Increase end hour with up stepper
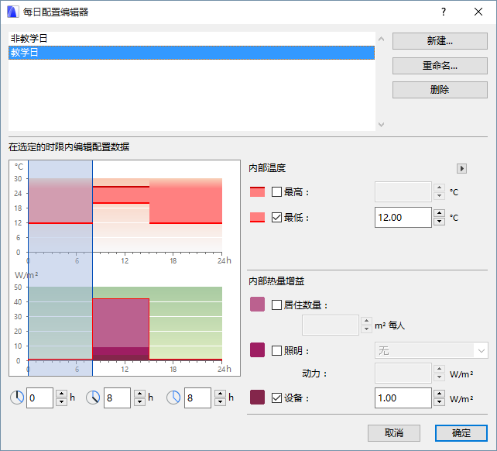 point(139,394)
